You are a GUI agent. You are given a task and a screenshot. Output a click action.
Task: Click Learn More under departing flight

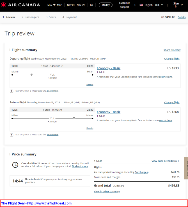(x=53, y=91)
